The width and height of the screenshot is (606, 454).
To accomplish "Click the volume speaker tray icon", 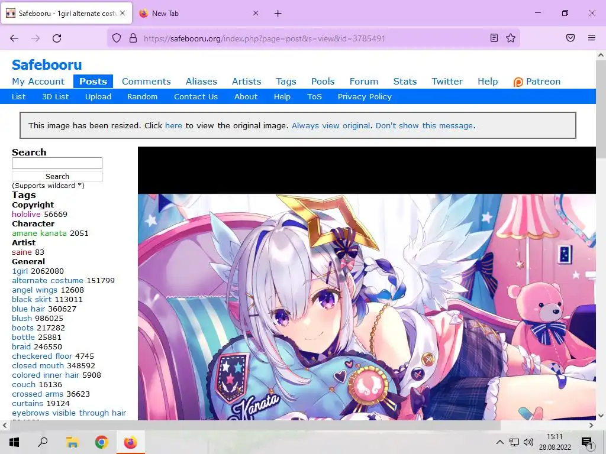I will click(x=528, y=442).
